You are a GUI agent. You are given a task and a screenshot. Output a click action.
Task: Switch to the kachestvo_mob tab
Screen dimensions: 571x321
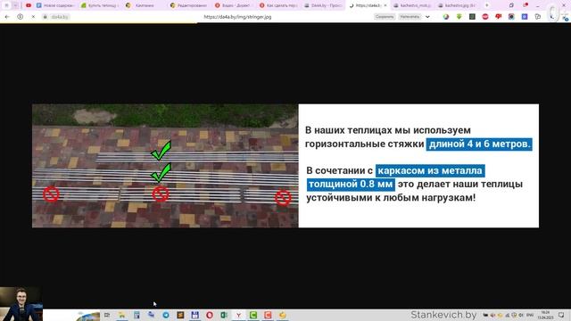(412, 5)
